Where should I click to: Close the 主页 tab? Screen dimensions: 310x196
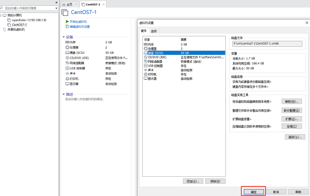(x=76, y=5)
